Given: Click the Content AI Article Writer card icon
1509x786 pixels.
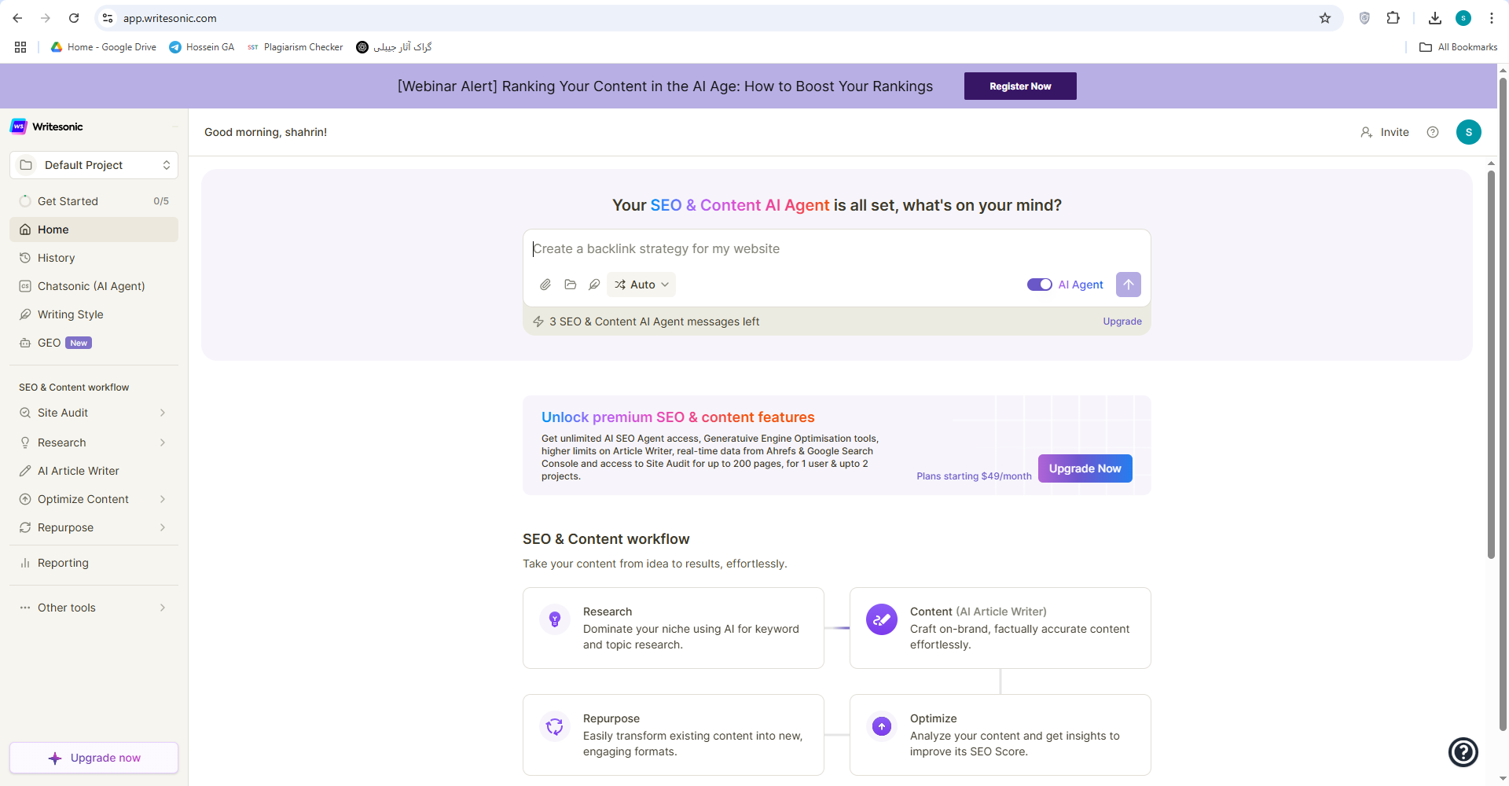Looking at the screenshot, I should point(882,619).
